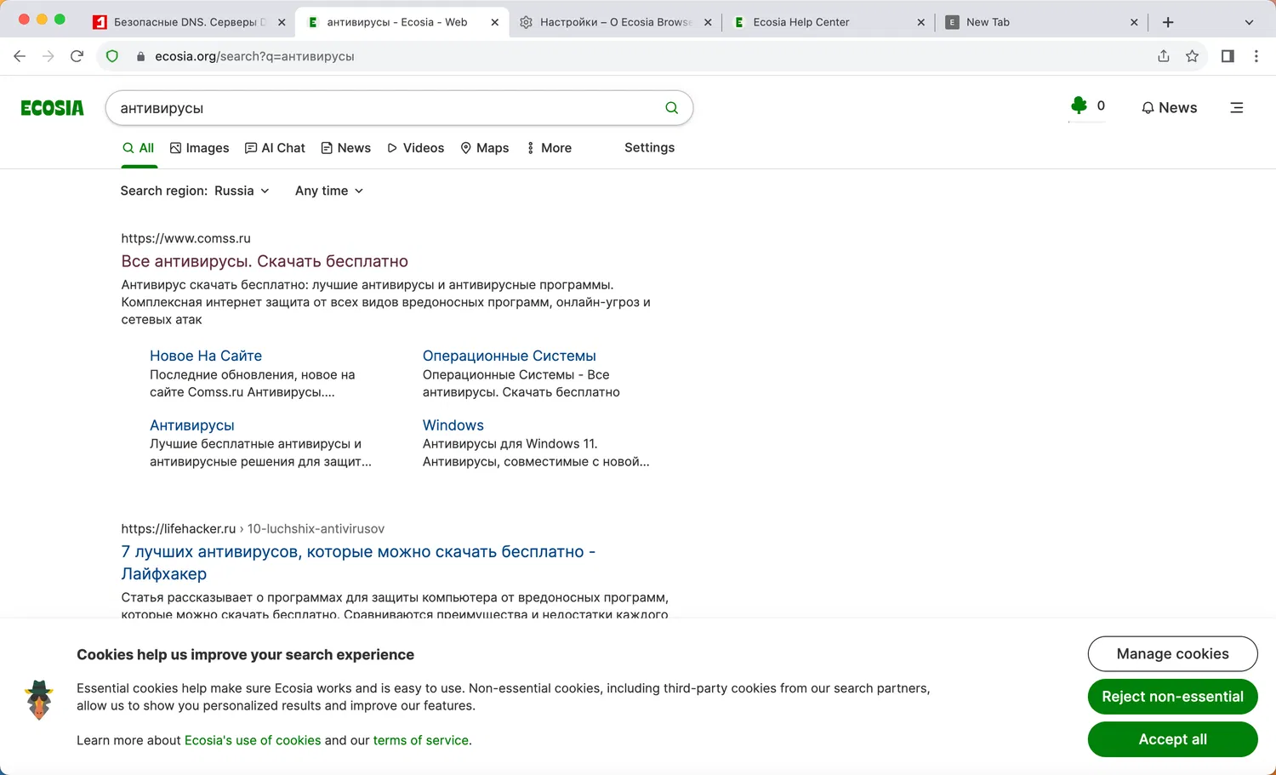Open the hamburger menu

(x=1236, y=108)
